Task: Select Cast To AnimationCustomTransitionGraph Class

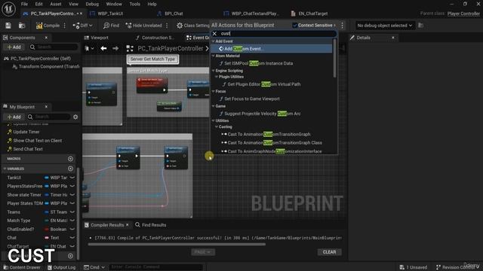Action: point(275,143)
